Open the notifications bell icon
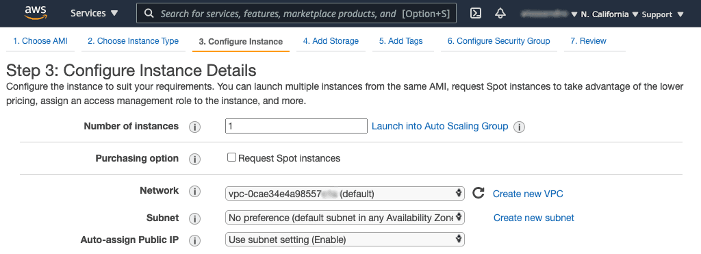 pyautogui.click(x=500, y=14)
